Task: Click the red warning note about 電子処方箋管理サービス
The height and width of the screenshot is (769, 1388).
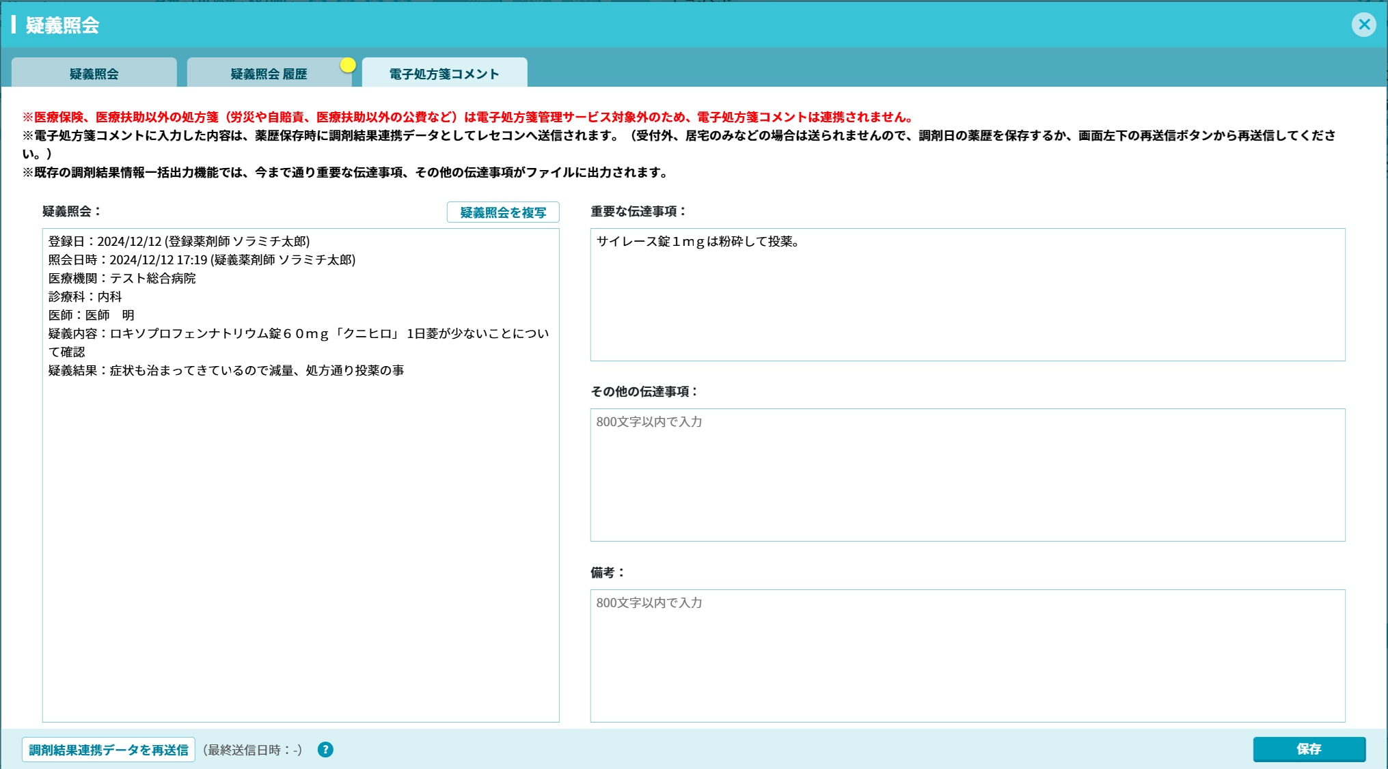Action: point(468,117)
